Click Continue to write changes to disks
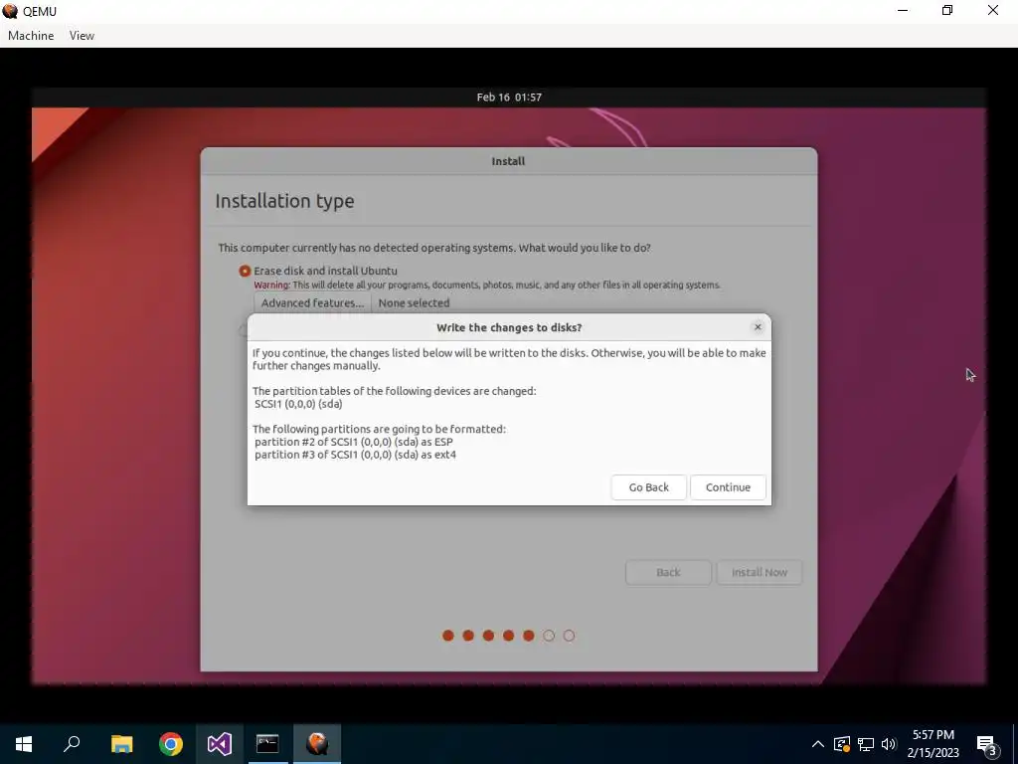Viewport: 1018px width, 764px height. click(x=728, y=487)
